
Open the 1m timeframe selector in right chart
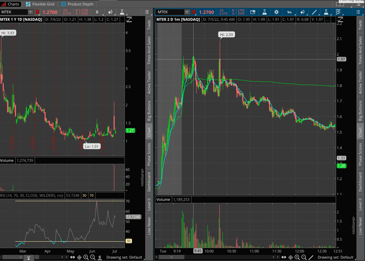click(x=289, y=12)
